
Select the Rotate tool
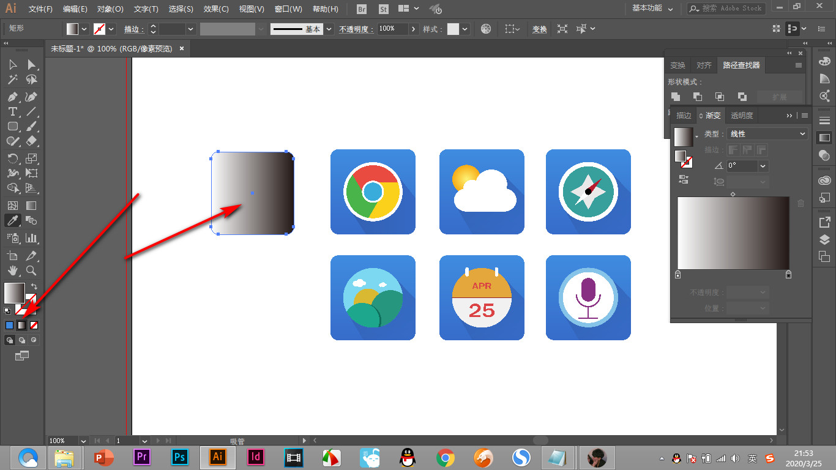click(x=13, y=159)
